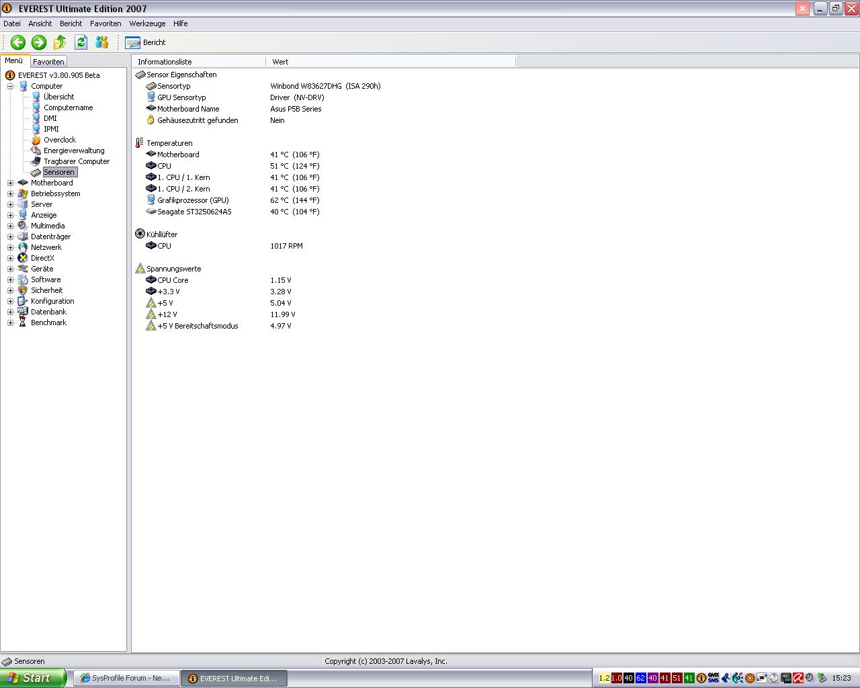Select EVEREST v3.80.905 Beta root item
Image resolution: width=860 pixels, height=688 pixels.
tap(58, 75)
